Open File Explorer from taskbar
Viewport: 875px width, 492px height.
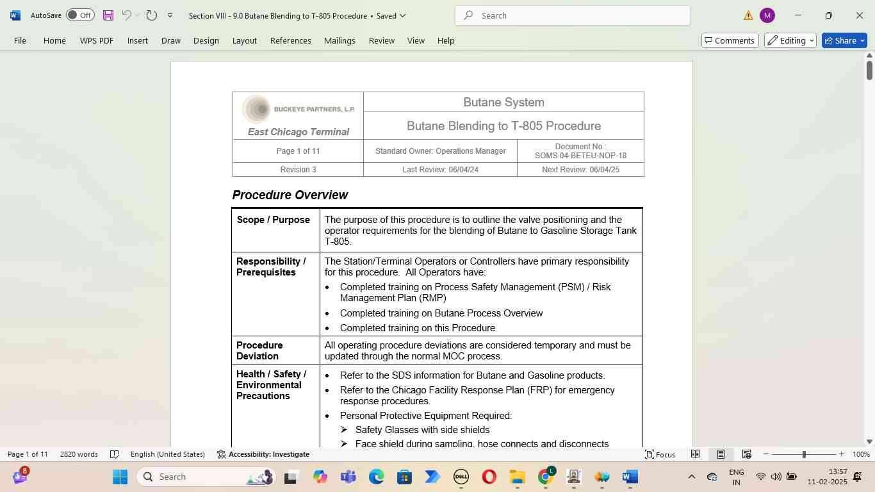click(517, 477)
